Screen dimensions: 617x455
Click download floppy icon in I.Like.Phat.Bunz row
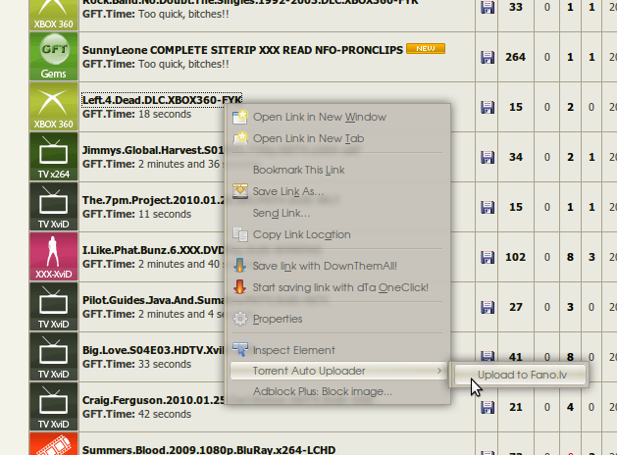pos(488,257)
